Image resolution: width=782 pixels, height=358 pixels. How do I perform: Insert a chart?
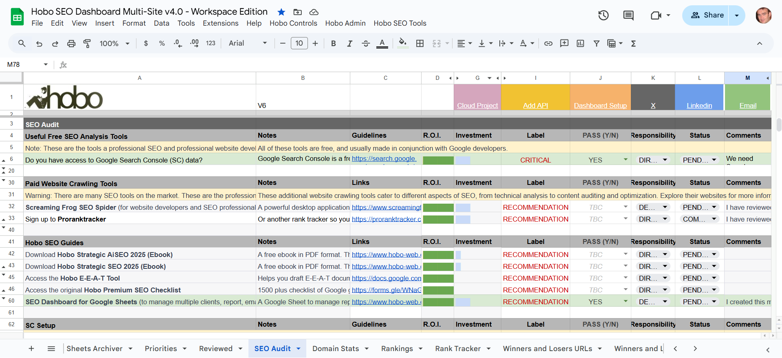click(x=580, y=43)
